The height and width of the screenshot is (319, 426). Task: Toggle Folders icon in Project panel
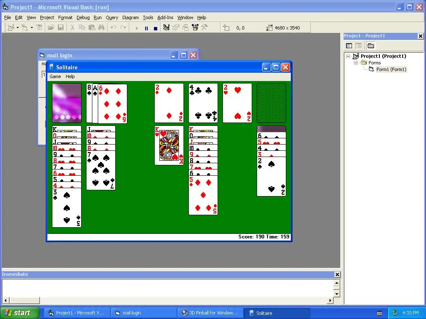click(x=371, y=46)
